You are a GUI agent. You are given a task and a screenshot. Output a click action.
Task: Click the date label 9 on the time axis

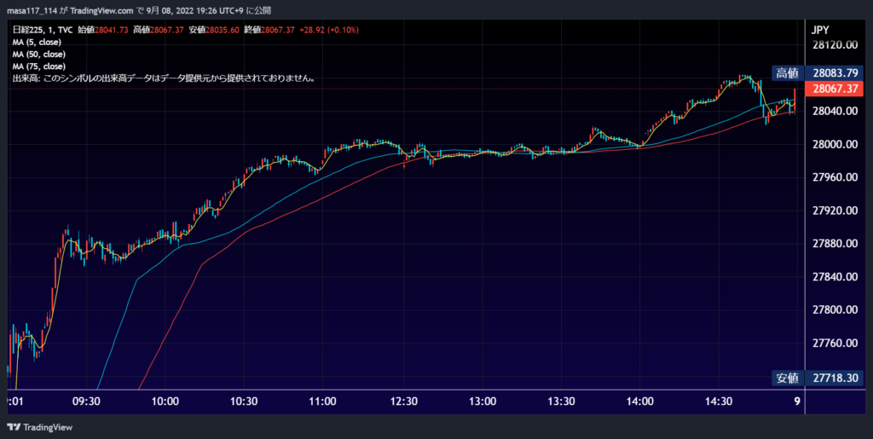(x=797, y=401)
